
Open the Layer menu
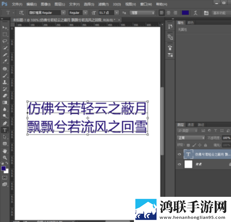coord(60,4)
